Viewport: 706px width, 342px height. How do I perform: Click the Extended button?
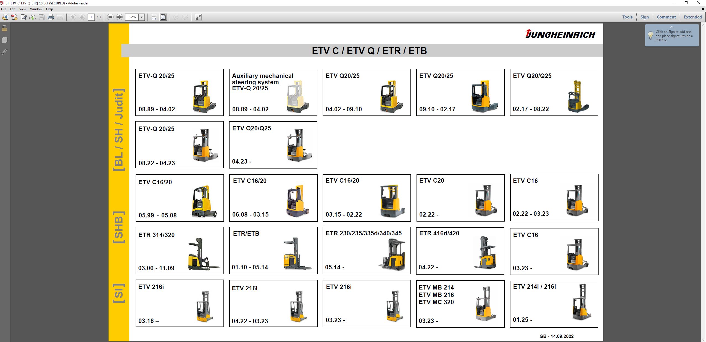(x=692, y=17)
